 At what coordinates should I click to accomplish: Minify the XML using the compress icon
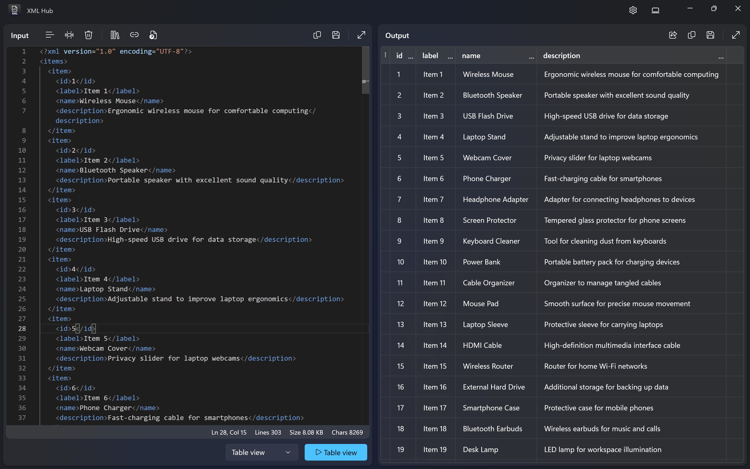point(69,35)
